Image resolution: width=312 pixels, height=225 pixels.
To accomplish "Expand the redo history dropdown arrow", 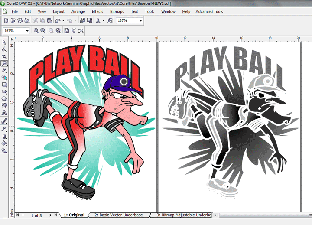I will click(75, 20).
